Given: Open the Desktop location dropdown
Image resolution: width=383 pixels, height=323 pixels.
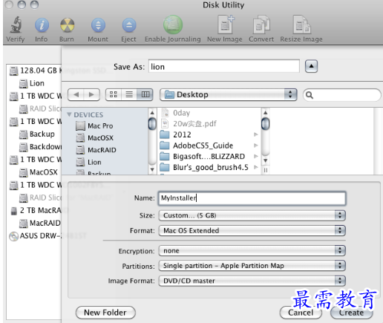Looking at the screenshot, I should point(229,94).
